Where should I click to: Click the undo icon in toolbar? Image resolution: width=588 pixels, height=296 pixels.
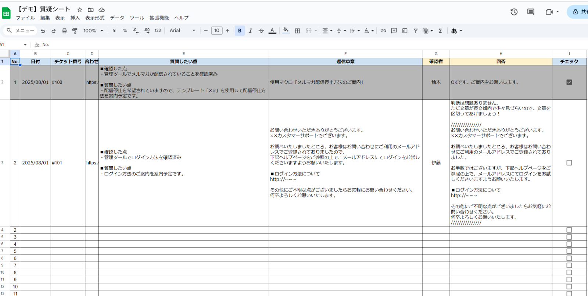click(43, 31)
